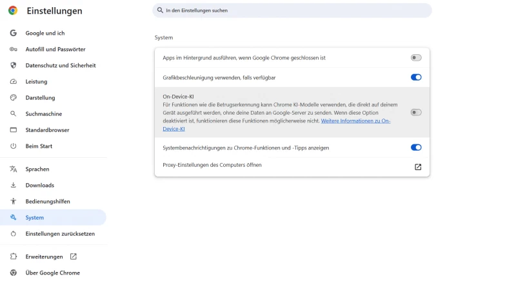Click the wrench icon for System
This screenshot has height=290, width=516.
[13, 217]
